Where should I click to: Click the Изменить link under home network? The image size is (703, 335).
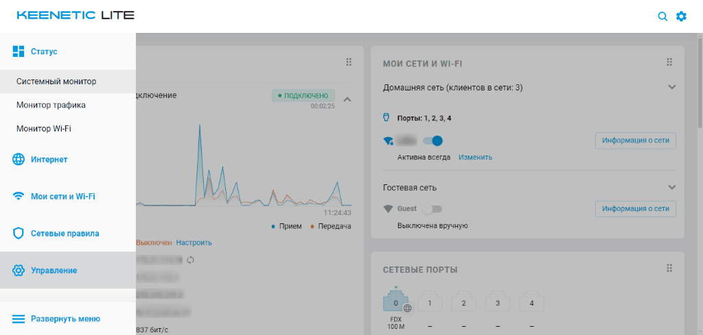click(x=475, y=157)
